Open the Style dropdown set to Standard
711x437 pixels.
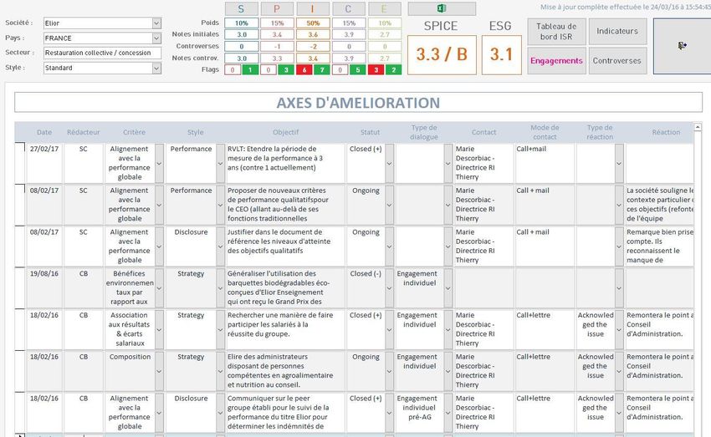coord(156,69)
